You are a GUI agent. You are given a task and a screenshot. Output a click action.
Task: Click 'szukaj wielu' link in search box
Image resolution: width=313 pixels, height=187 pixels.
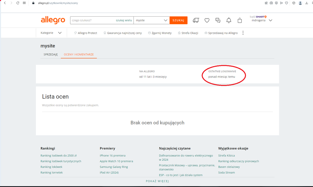click(x=124, y=20)
